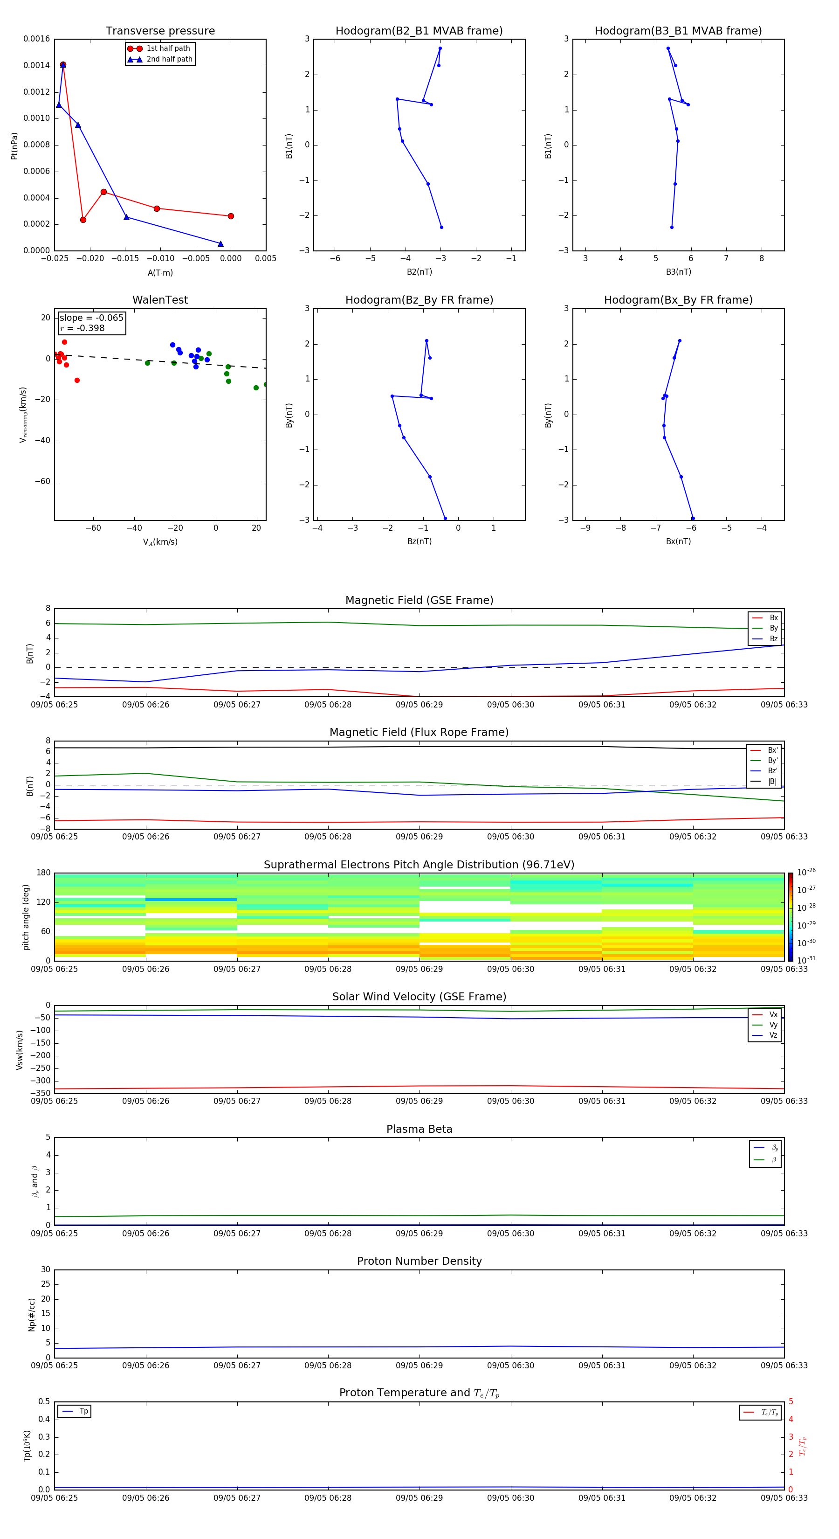This screenshot has height=1539, width=839.
Task: Click the "Tp" legend in temperature plot
Action: pyautogui.click(x=75, y=1412)
